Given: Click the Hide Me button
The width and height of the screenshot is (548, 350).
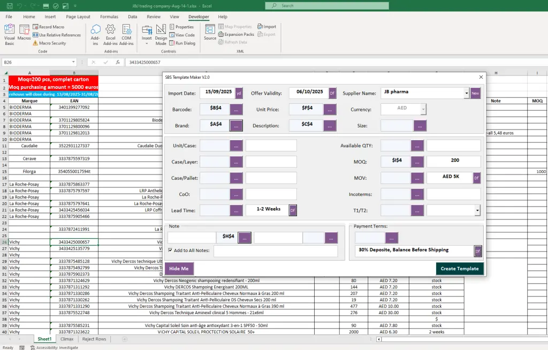Looking at the screenshot, I should (179, 269).
